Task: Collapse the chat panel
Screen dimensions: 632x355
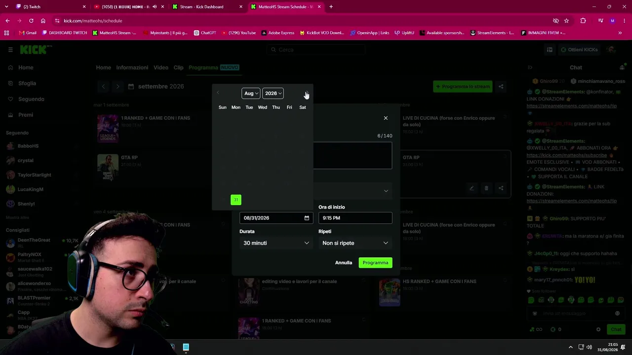Action: coord(530,68)
